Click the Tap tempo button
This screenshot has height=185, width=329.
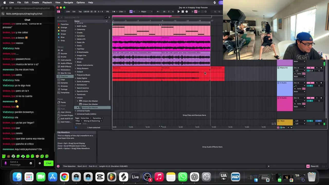click(x=80, y=12)
